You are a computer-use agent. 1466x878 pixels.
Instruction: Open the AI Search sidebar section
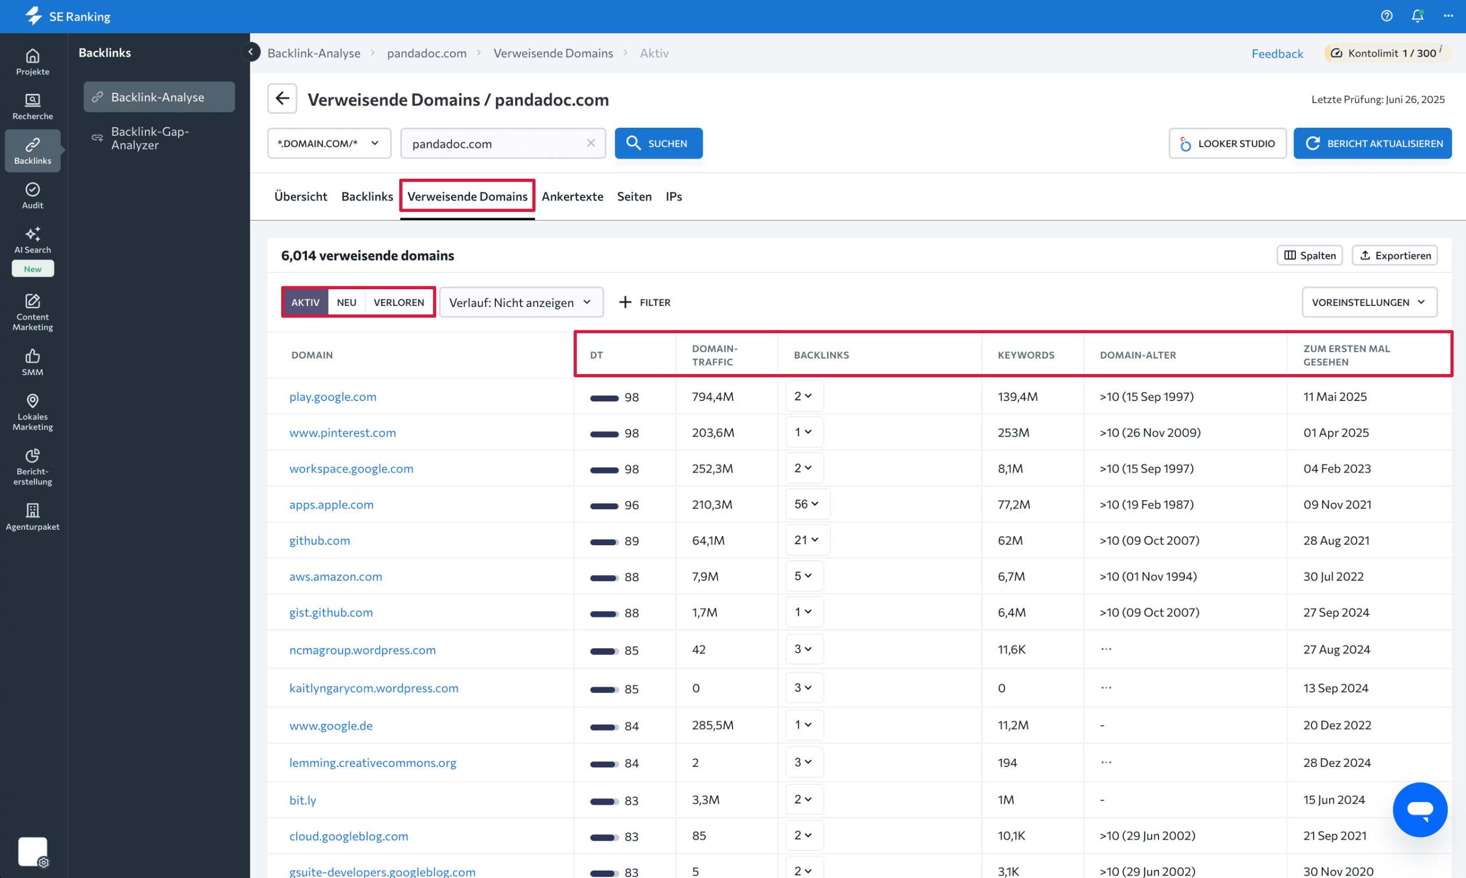coord(33,240)
